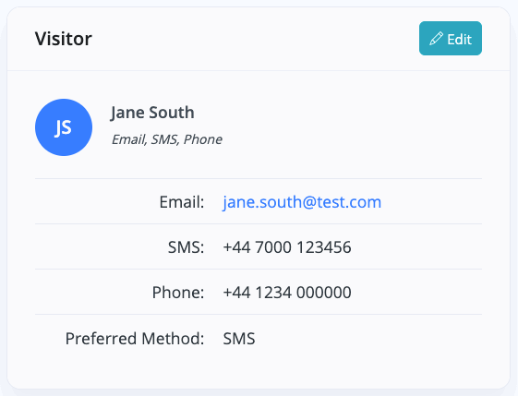Click the Jane South name heading
The height and width of the screenshot is (396, 518).
(x=152, y=113)
